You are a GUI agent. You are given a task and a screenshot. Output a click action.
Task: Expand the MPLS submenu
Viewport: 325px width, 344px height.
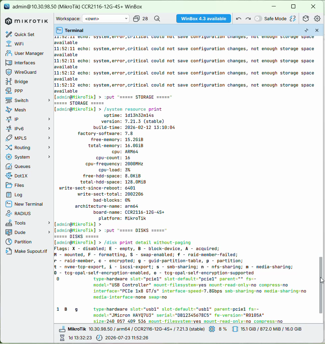(x=49, y=138)
